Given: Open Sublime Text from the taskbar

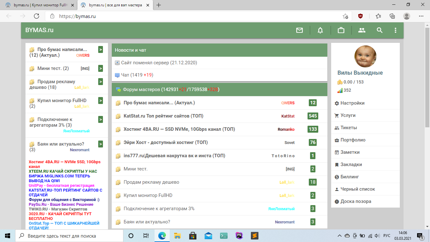Looking at the screenshot, I should point(255,236).
